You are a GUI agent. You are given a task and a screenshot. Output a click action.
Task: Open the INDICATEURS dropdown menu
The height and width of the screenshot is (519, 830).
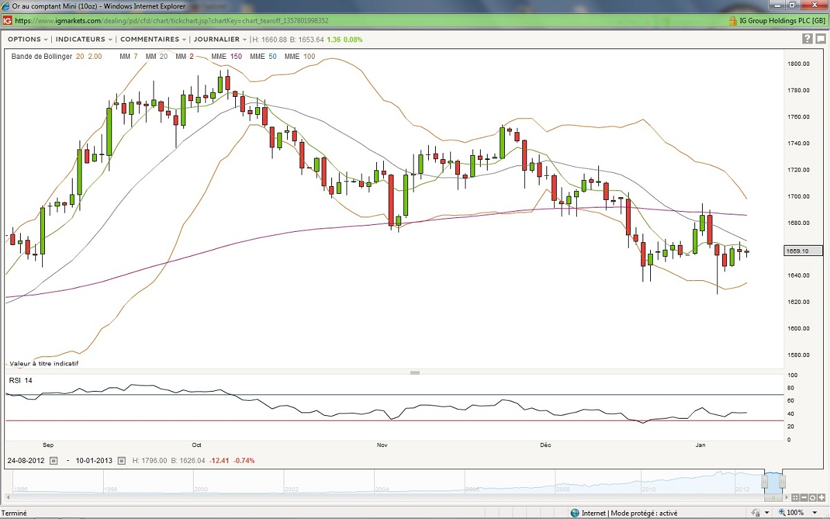pyautogui.click(x=84, y=39)
